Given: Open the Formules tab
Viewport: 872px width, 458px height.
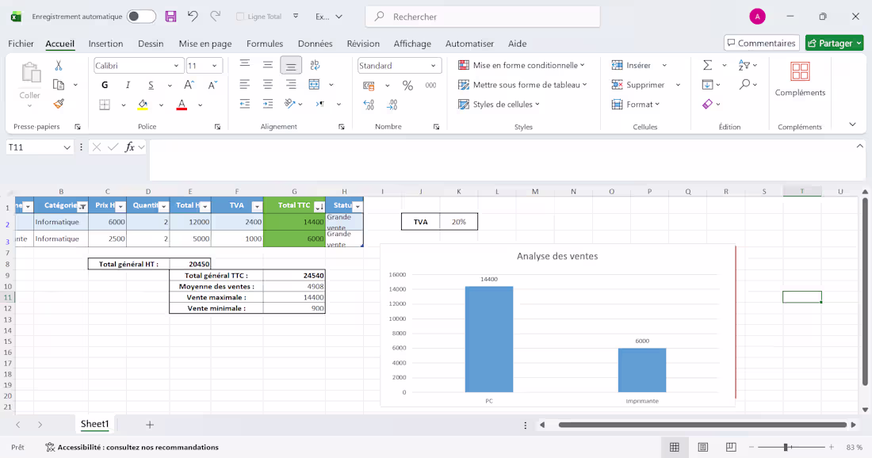Looking at the screenshot, I should [265, 44].
